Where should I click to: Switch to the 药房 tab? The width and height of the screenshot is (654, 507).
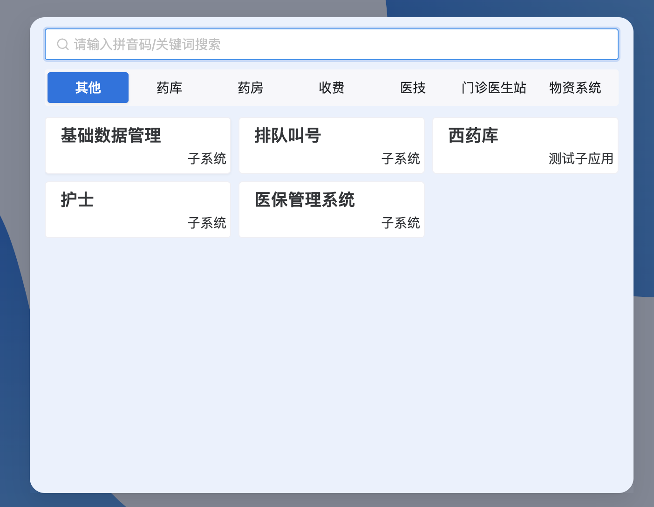251,88
